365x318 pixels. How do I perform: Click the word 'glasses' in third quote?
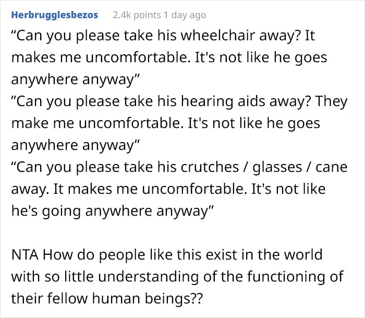277,168
